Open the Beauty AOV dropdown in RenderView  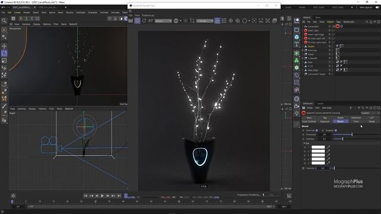pos(163,21)
